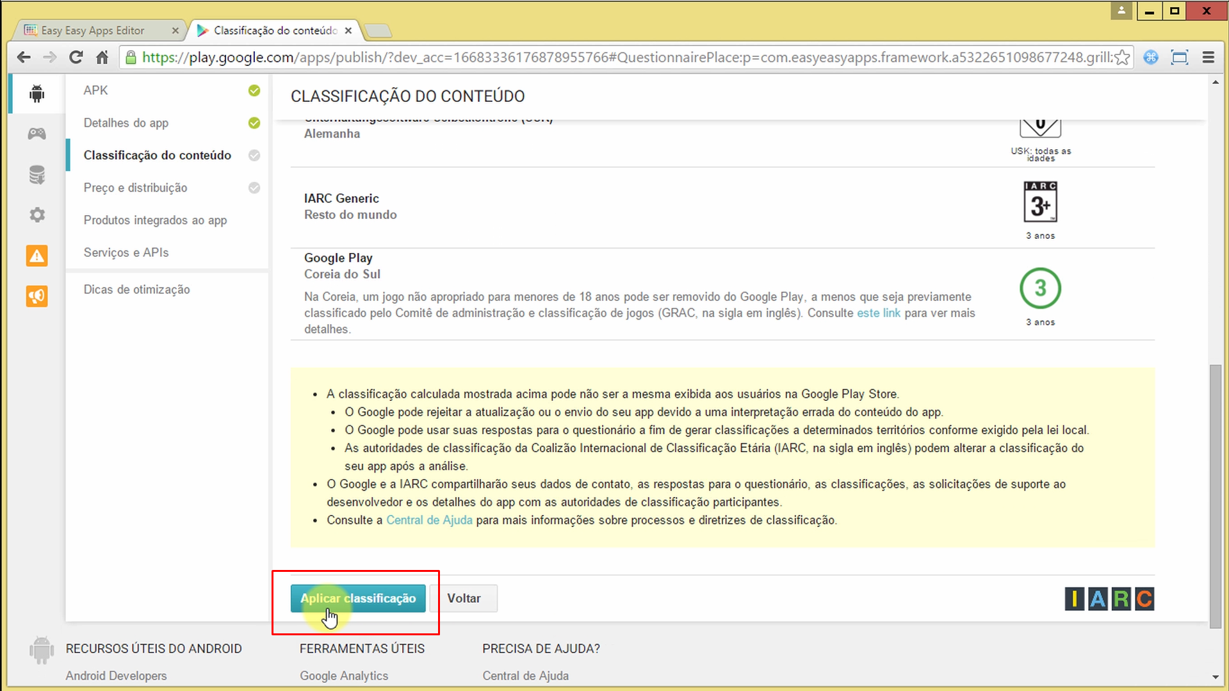
Task: Select the orange megaphone announcements icon
Action: (37, 296)
